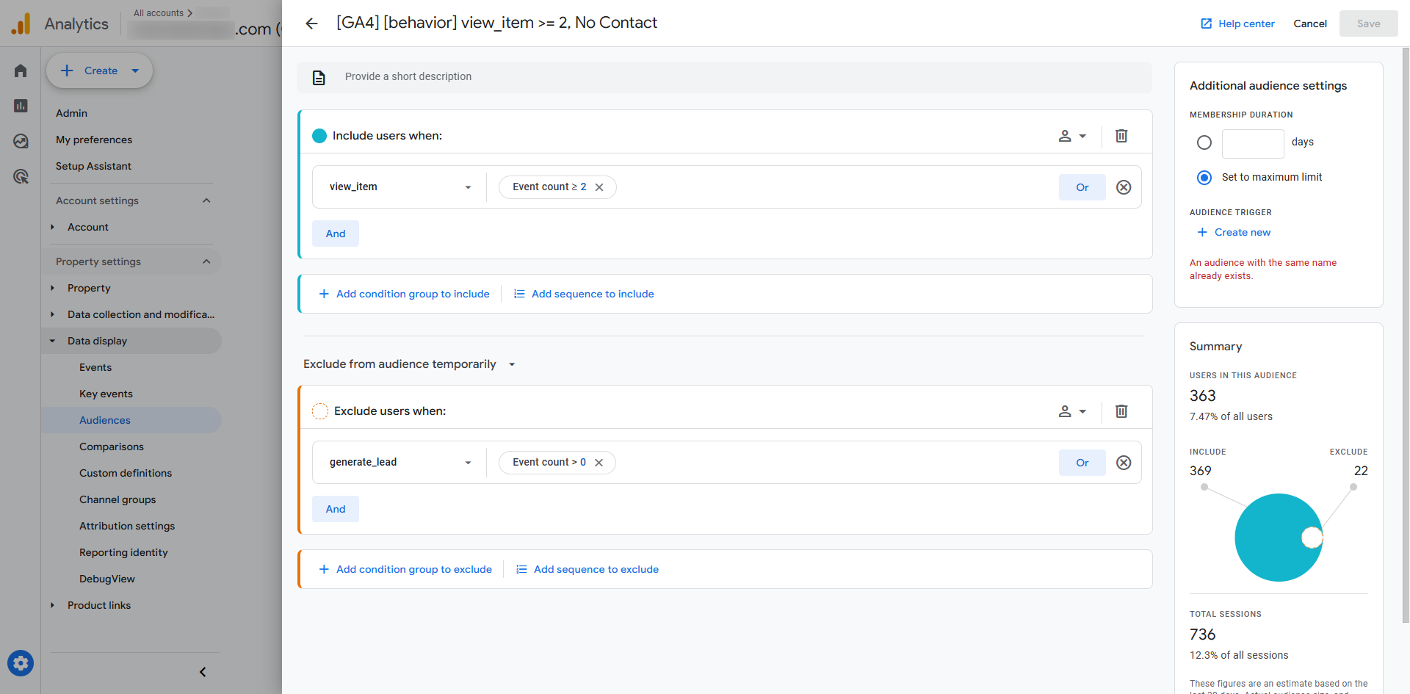Open Comparisons page

pyautogui.click(x=112, y=447)
